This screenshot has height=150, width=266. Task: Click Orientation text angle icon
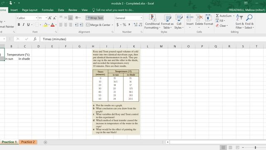point(77,17)
